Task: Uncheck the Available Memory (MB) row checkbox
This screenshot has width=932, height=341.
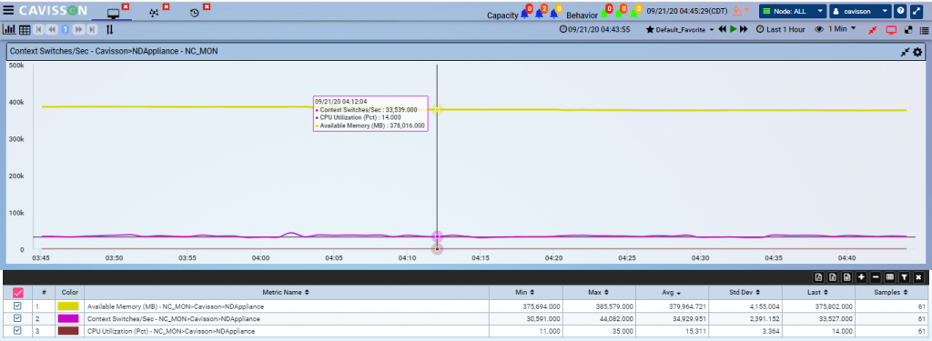Action: coord(17,306)
